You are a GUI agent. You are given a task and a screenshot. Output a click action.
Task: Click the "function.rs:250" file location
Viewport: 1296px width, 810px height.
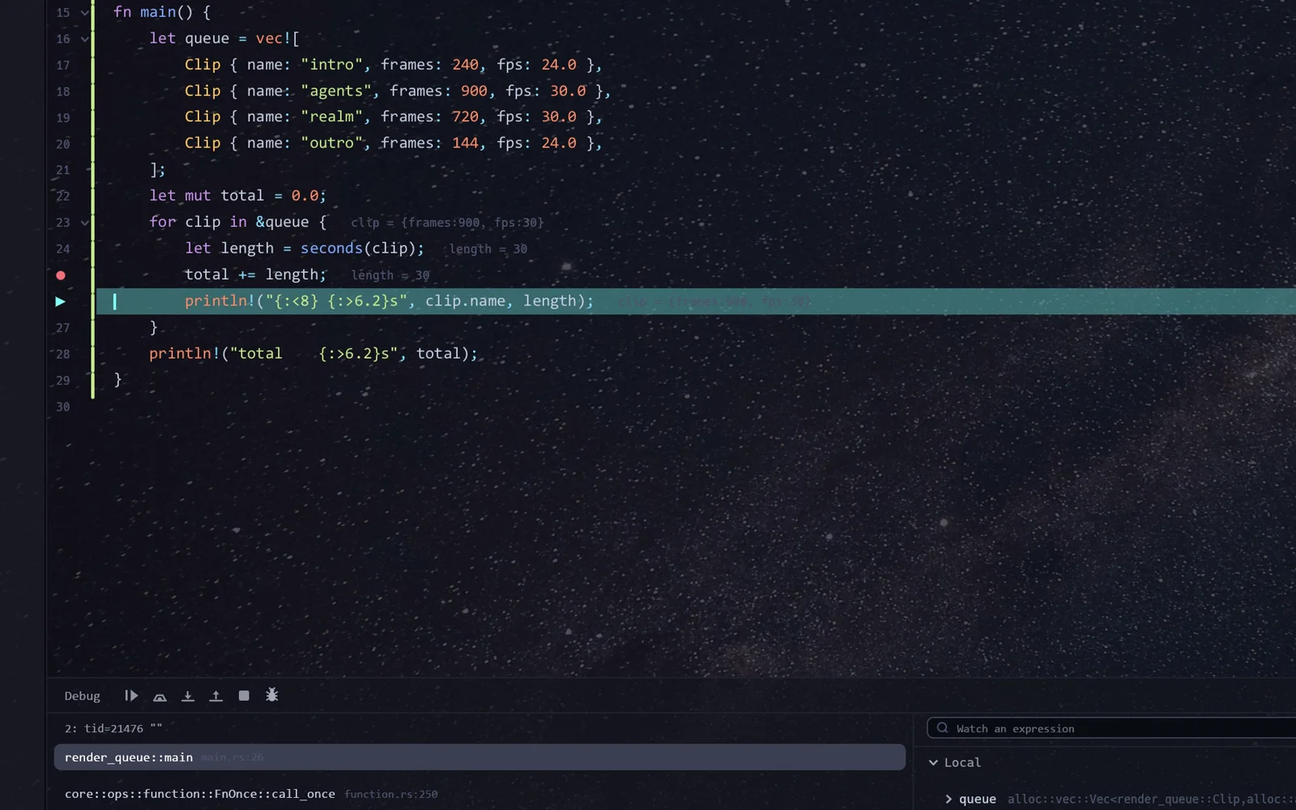coord(391,795)
